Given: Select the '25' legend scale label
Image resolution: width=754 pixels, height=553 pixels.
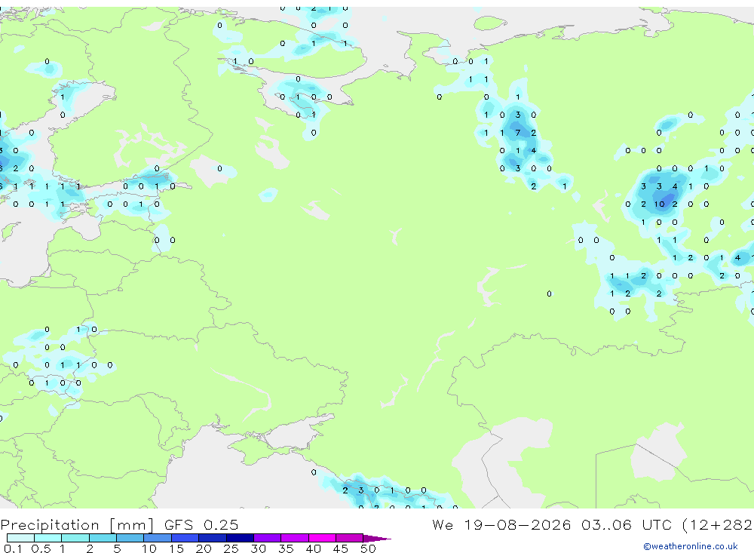Looking at the screenshot, I should 231,548.
